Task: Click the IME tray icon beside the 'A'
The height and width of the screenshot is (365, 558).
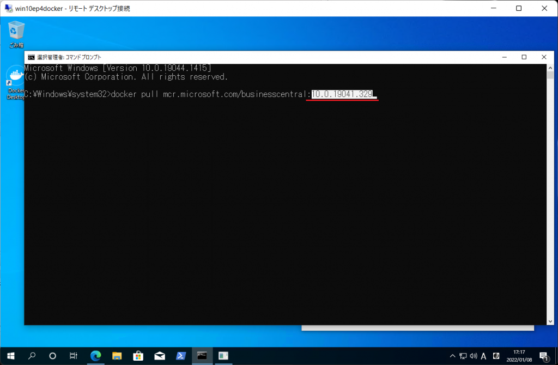Action: pyautogui.click(x=496, y=356)
